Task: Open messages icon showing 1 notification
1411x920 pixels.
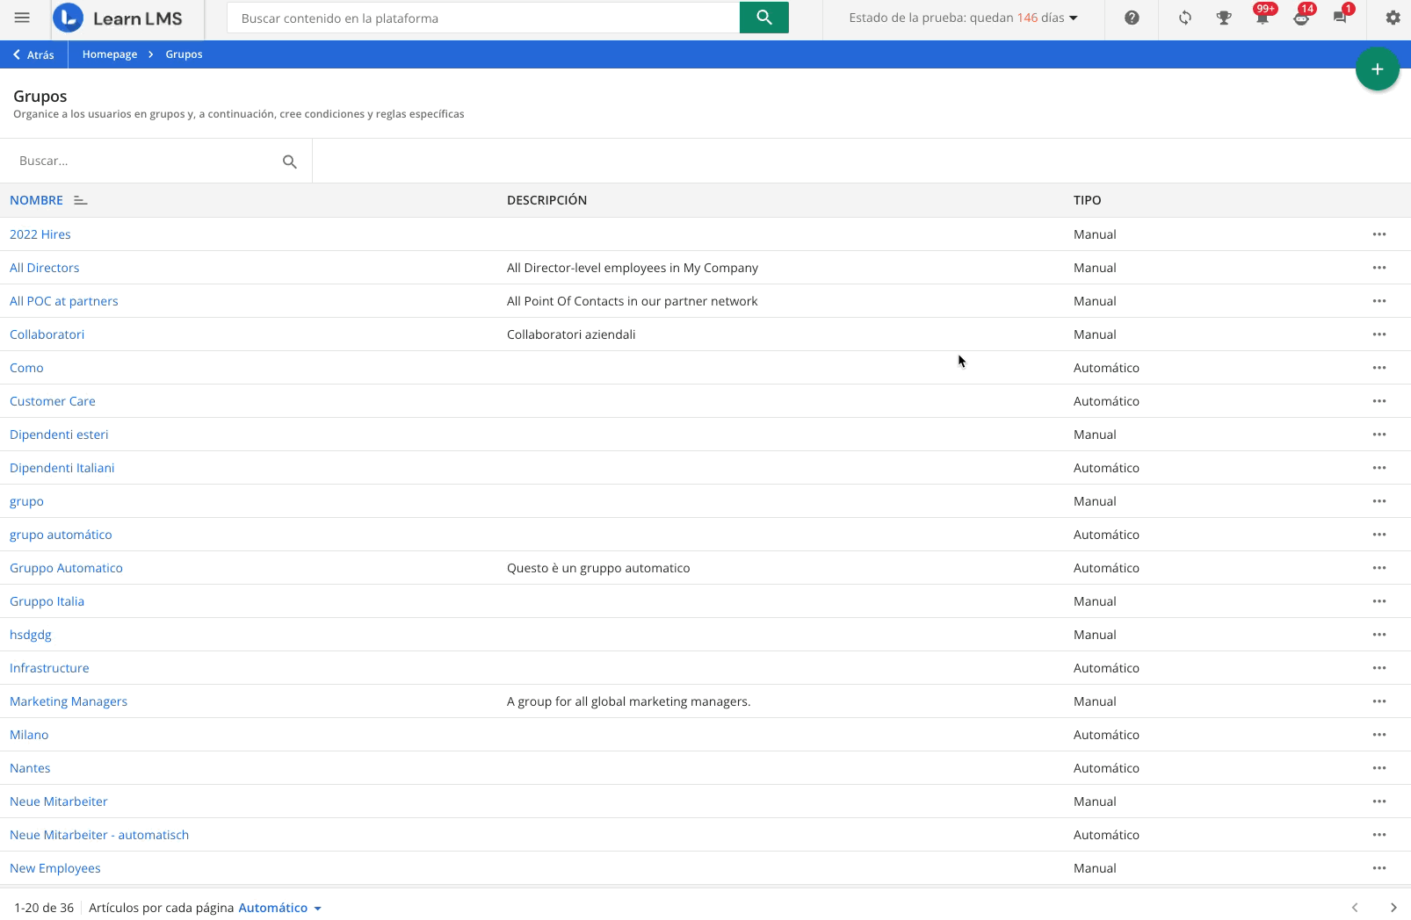Action: click(x=1340, y=19)
